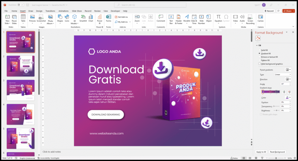Click the Apply to All button

click(x=261, y=152)
